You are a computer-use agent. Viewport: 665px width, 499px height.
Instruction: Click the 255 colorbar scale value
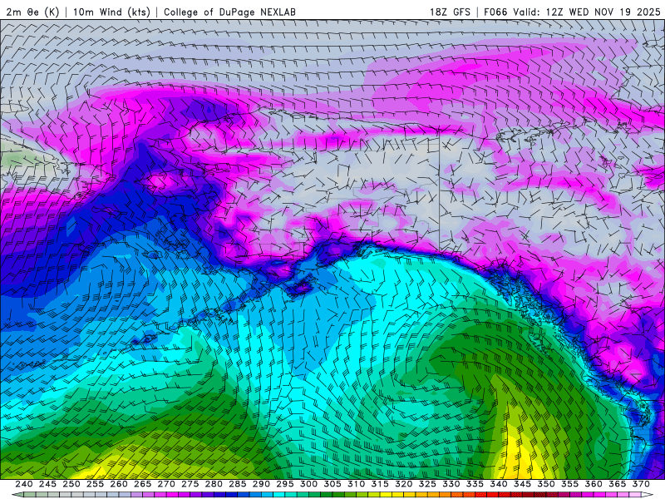coord(95,484)
